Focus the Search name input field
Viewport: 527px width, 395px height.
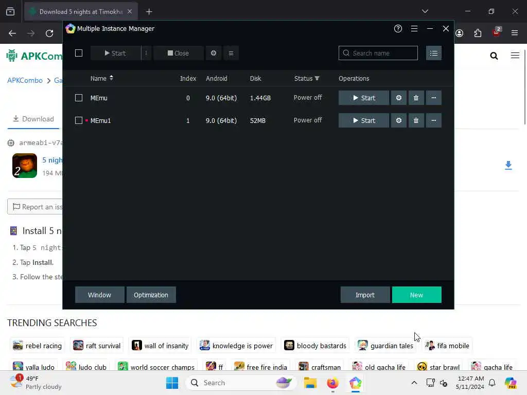tap(378, 53)
